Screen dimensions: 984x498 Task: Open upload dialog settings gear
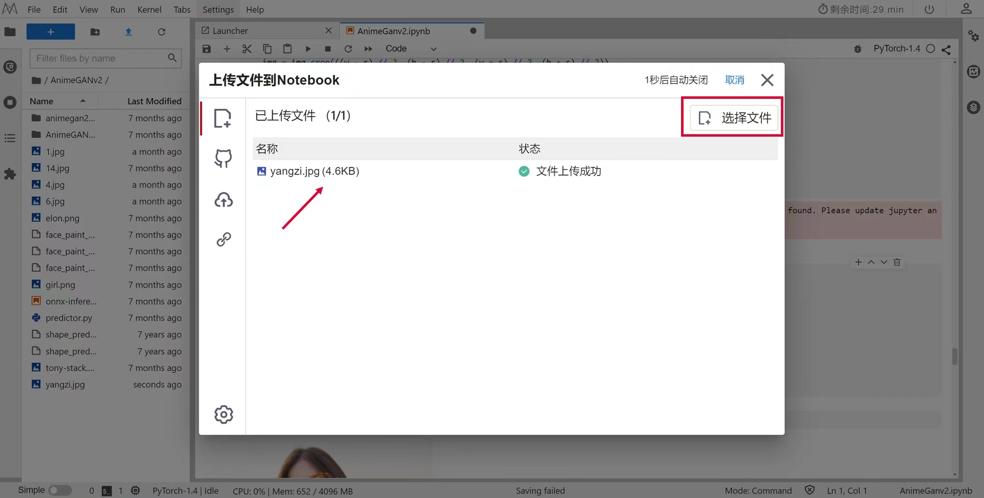[224, 414]
